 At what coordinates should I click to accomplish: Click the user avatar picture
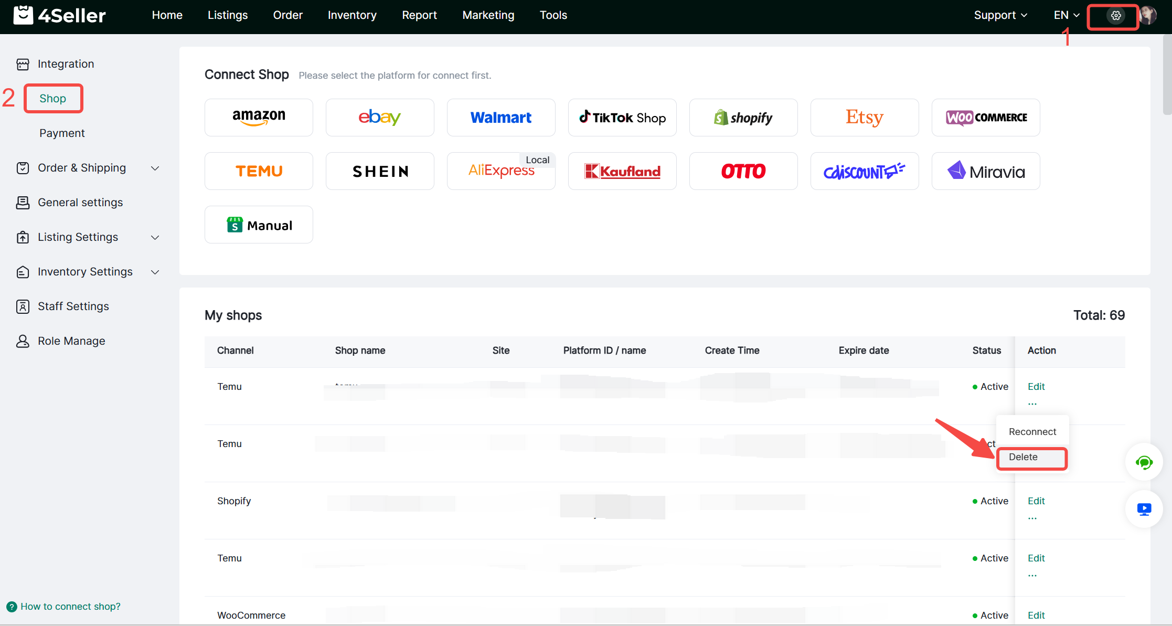tap(1148, 16)
